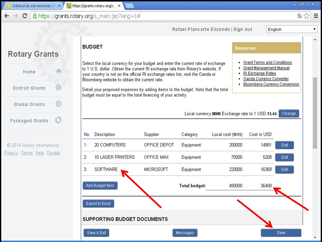Viewport: 322px width, 242px height.
Task: Open the Chrome hamburger menu
Action: [x=316, y=16]
